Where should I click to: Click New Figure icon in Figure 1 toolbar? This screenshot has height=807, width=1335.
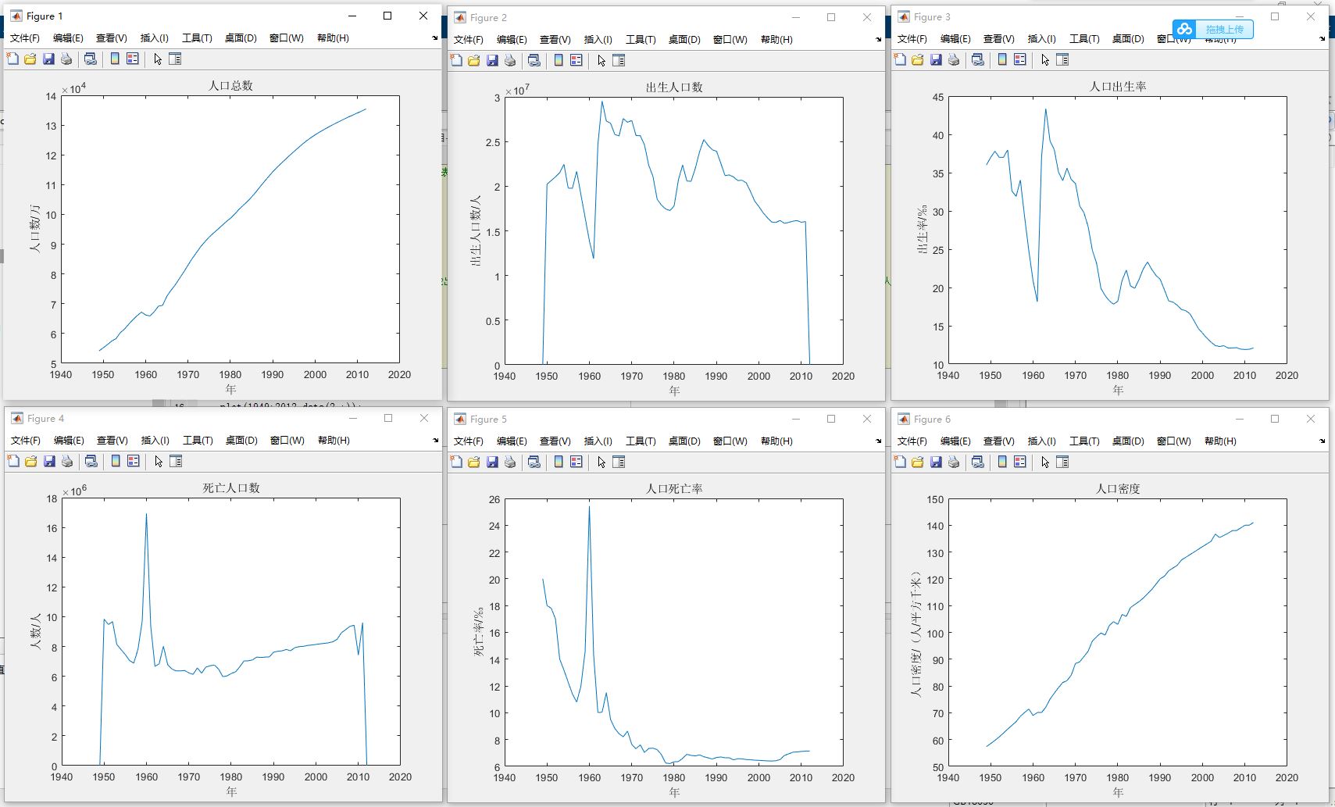pyautogui.click(x=12, y=59)
